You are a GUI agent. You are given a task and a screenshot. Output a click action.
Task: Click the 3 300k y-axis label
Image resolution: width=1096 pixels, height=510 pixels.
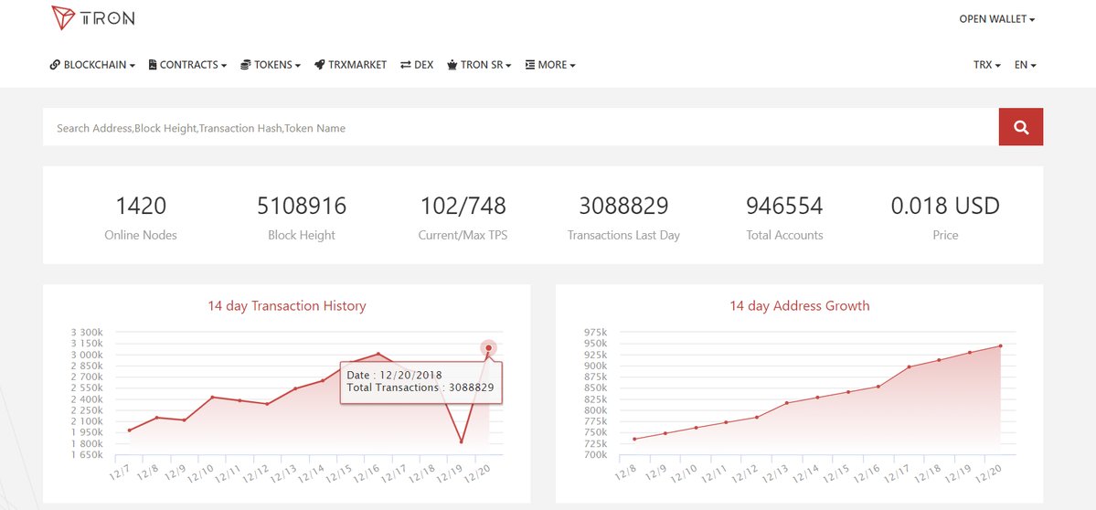tap(88, 333)
